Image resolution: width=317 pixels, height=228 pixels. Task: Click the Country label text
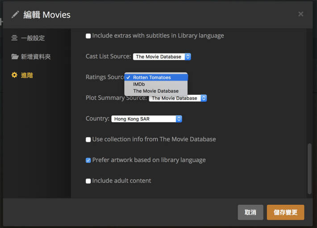coord(97,118)
